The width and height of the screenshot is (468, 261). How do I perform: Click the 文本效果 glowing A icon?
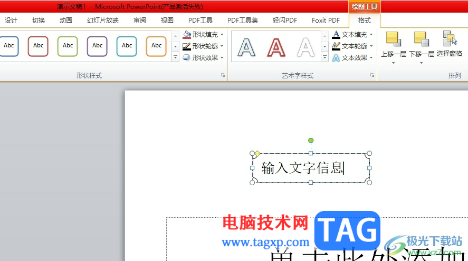[x=336, y=58]
